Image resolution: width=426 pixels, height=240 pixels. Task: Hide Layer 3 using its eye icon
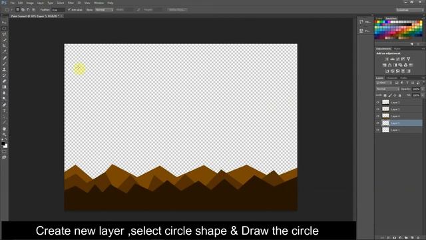pos(377,109)
